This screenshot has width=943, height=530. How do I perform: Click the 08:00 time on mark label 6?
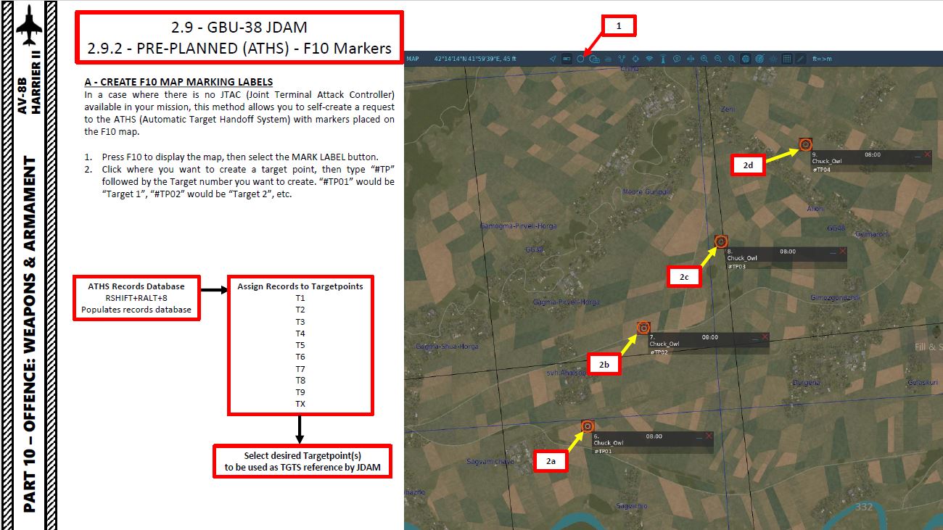(x=654, y=436)
